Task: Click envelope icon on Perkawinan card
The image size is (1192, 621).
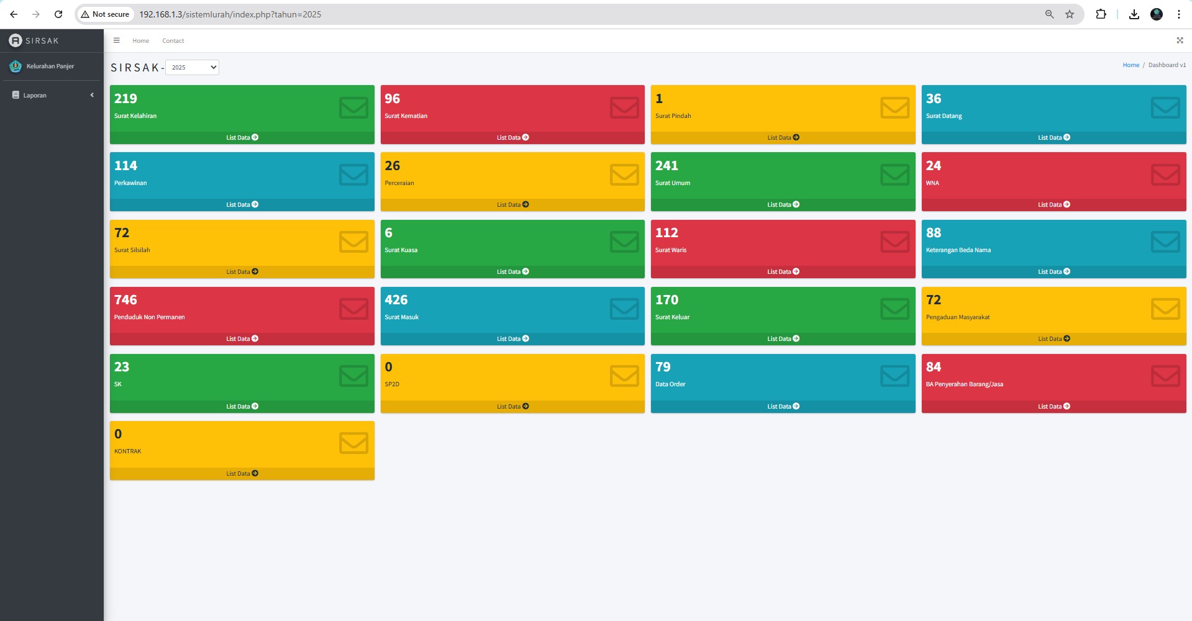Action: [x=353, y=175]
